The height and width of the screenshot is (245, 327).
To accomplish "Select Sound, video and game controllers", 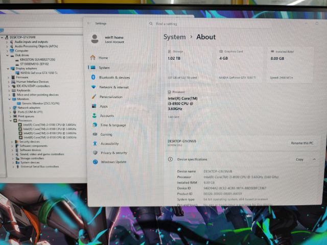I will tap(42, 154).
